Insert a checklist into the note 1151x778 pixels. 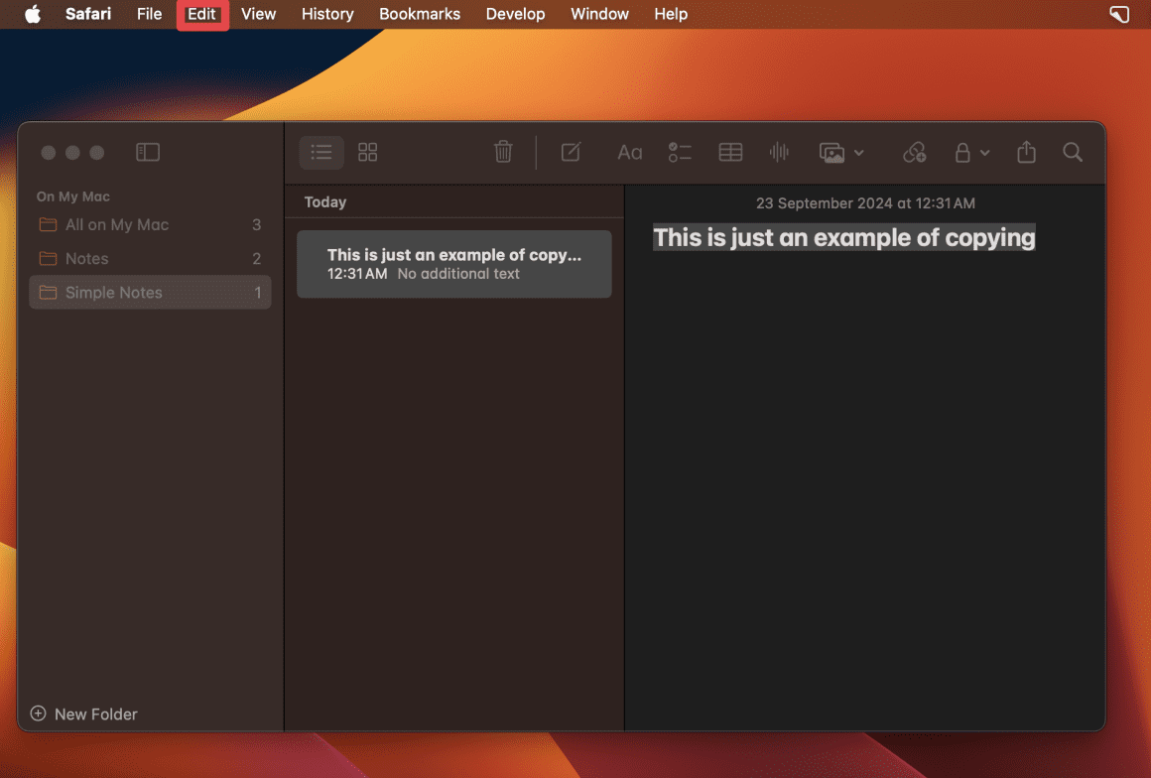[x=680, y=152]
